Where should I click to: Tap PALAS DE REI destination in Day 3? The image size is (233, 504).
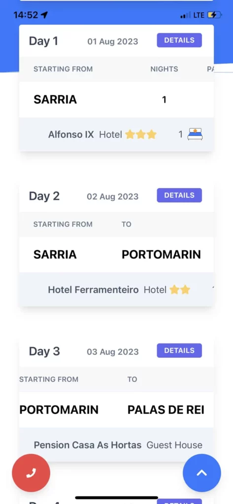click(166, 410)
